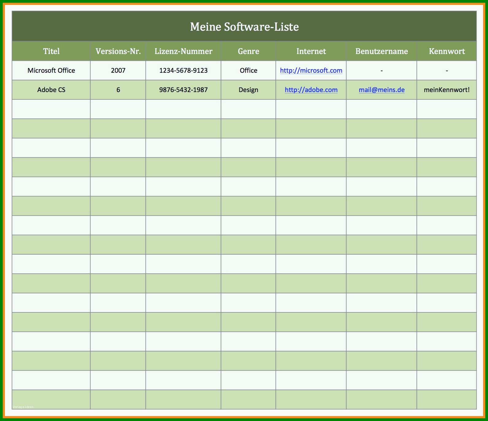Select the 'Versions-Nr.' column header
488x421 pixels.
point(118,51)
